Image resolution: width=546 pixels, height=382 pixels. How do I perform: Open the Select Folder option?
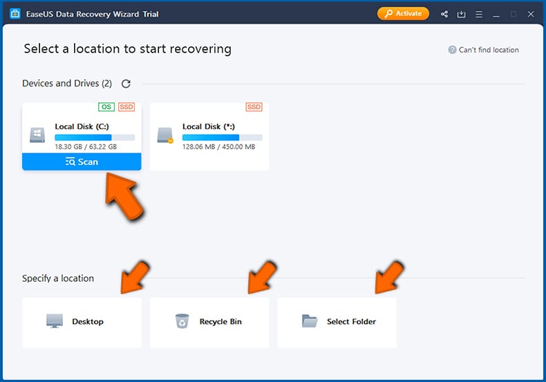337,323
